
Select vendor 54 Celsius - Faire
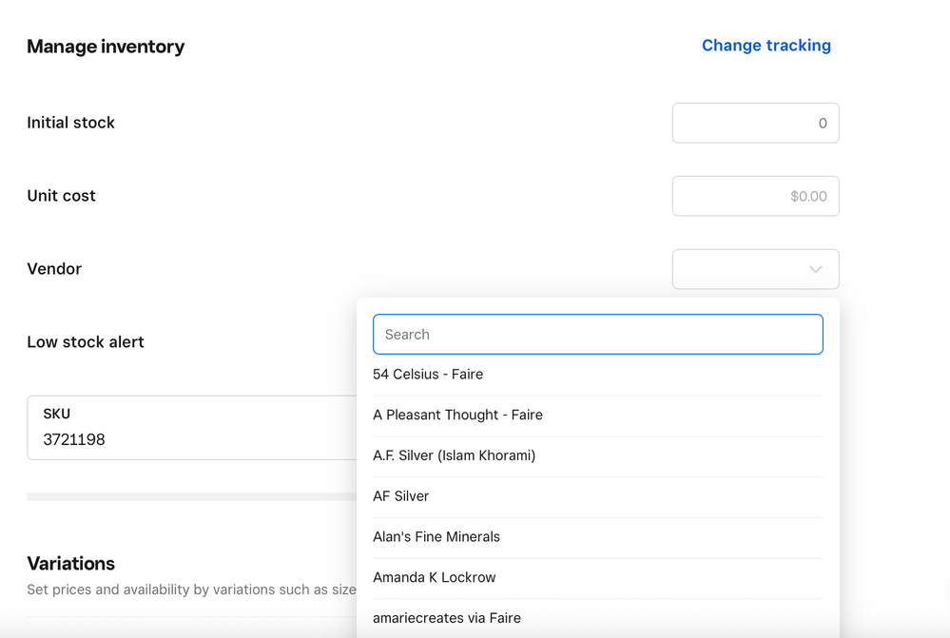(x=428, y=375)
